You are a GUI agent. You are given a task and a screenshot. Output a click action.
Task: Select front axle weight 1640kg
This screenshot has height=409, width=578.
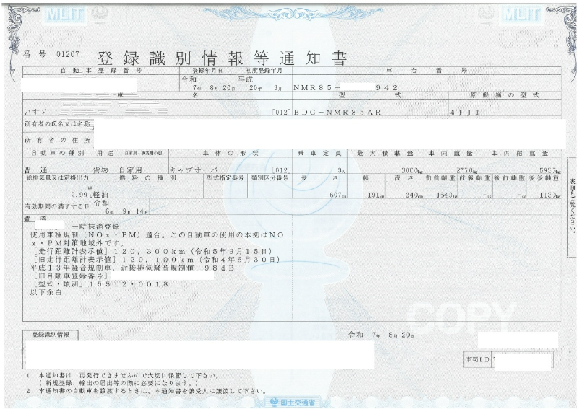(447, 195)
